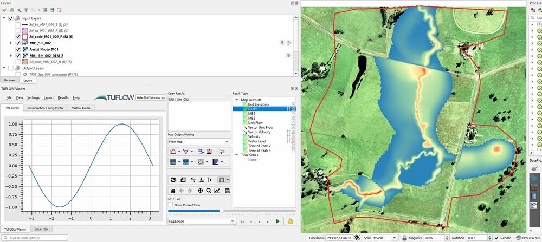542x242 pixels.
Task: Click the Hide Plot Window button
Action: [151, 97]
